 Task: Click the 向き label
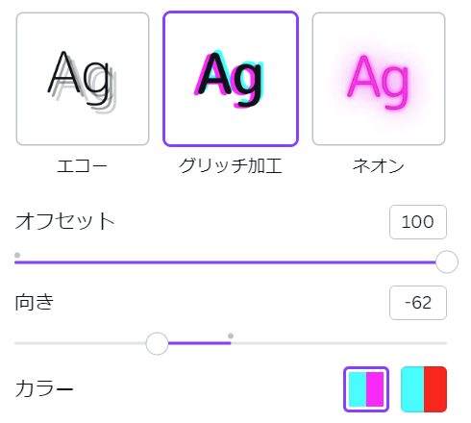click(35, 302)
